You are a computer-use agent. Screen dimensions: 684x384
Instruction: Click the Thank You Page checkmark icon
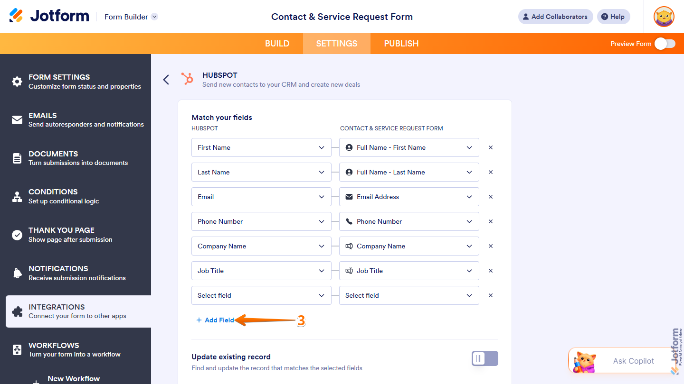tap(17, 235)
